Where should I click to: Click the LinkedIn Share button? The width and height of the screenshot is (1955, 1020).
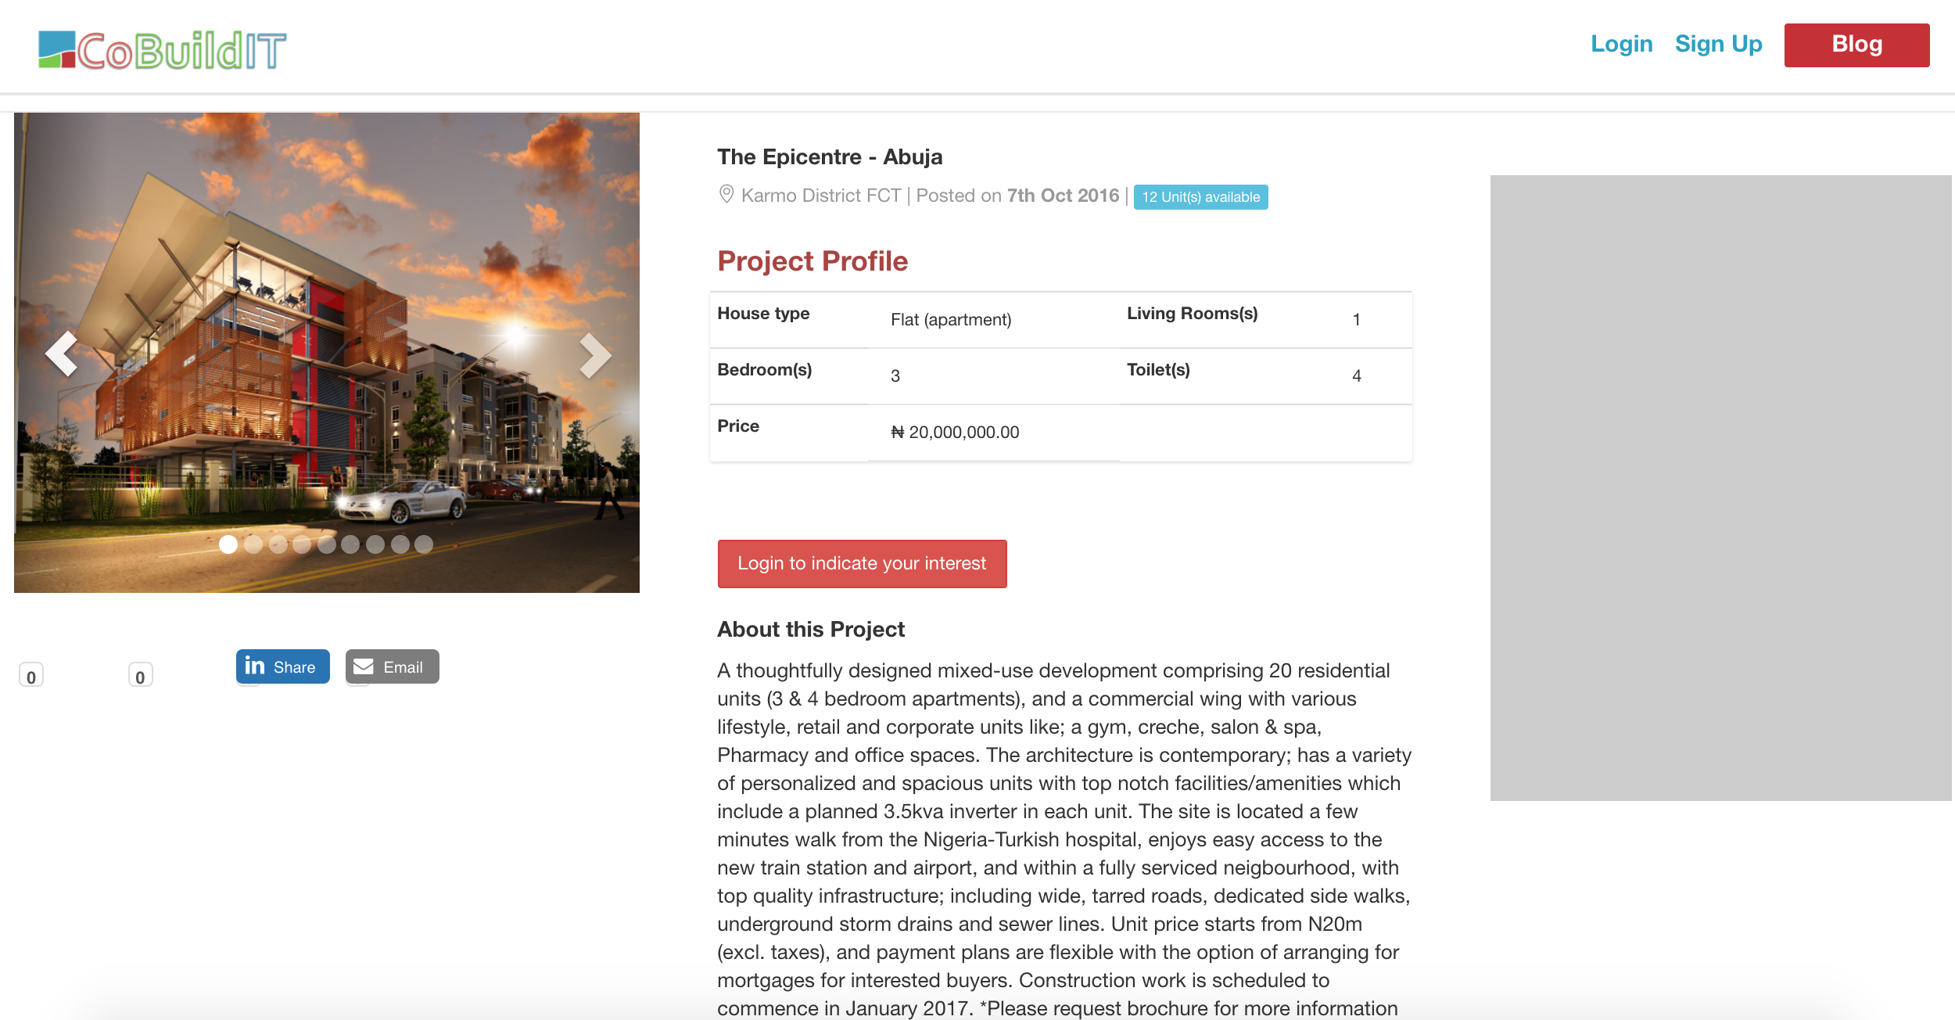282,666
